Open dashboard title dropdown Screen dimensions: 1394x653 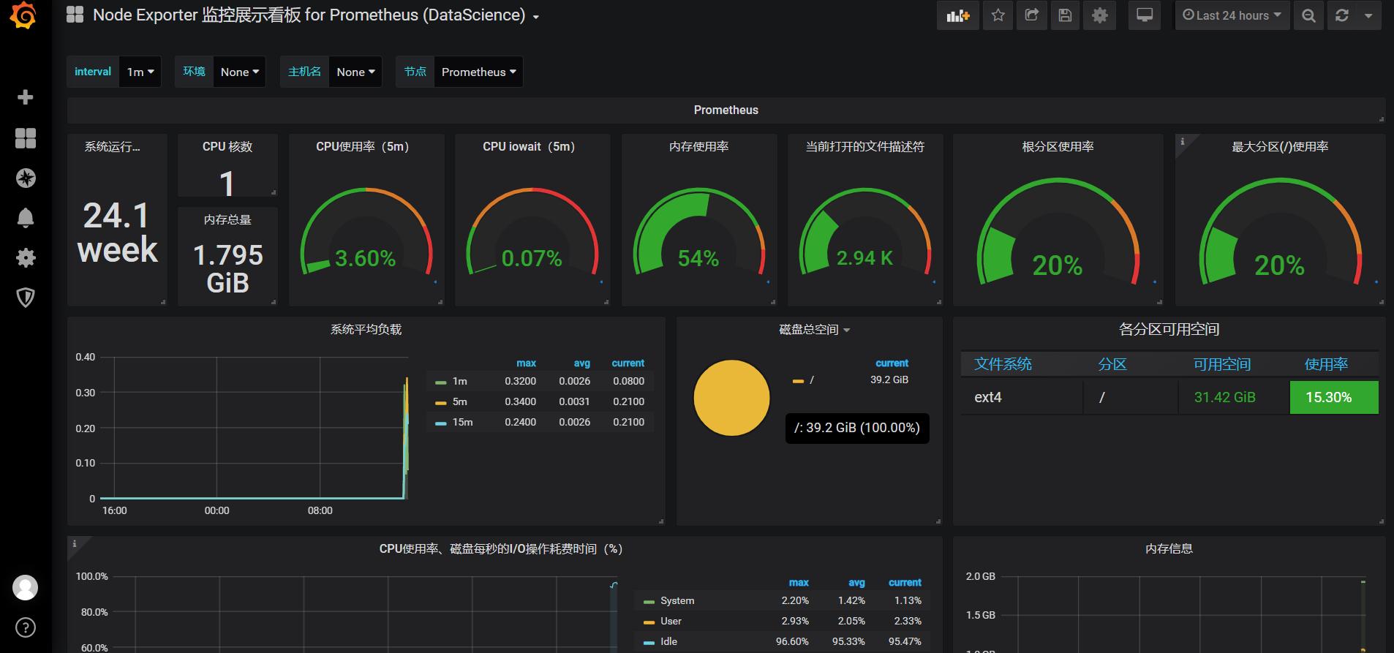pos(536,17)
